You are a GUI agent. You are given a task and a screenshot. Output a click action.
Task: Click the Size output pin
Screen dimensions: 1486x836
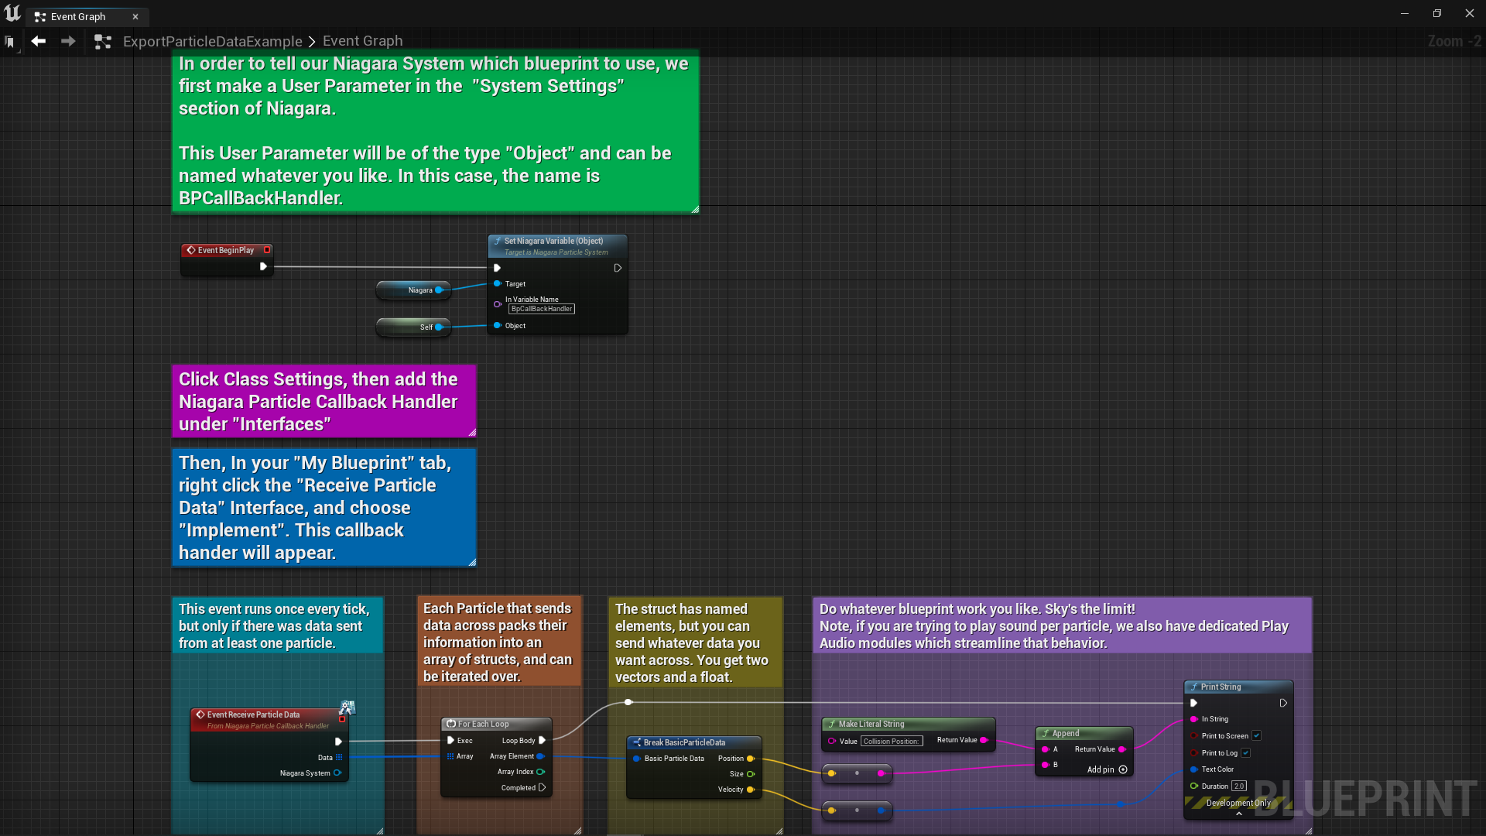pyautogui.click(x=750, y=774)
